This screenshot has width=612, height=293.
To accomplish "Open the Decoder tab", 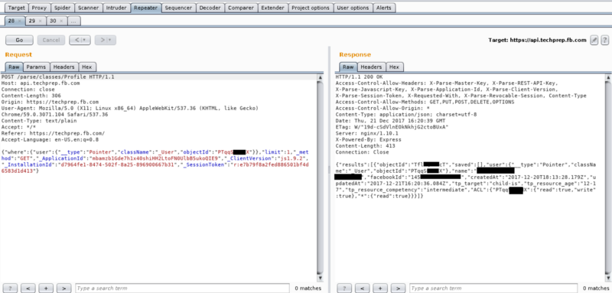I will tap(210, 8).
